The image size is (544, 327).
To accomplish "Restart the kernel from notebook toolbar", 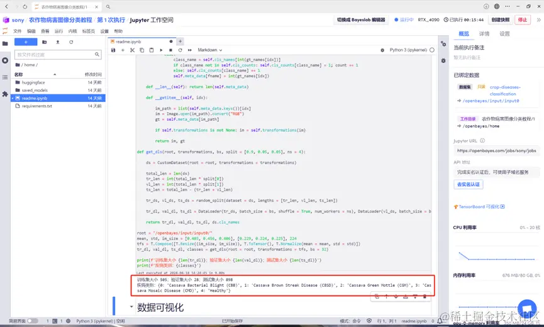I will (x=180, y=50).
